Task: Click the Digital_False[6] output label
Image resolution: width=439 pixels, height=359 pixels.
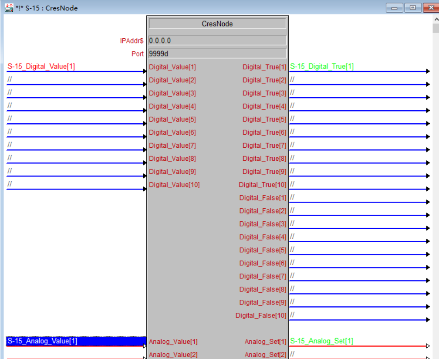Action: pos(263,263)
